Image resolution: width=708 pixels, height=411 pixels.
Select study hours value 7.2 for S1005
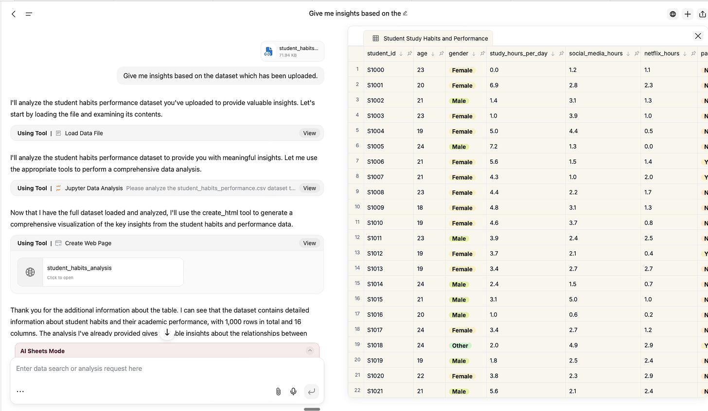coord(526,146)
